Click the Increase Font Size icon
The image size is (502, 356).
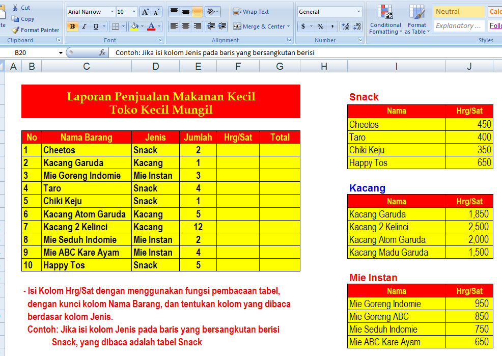pos(145,12)
